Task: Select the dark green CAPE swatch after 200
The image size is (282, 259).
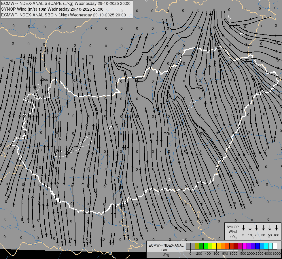Action: pyautogui.click(x=201, y=246)
